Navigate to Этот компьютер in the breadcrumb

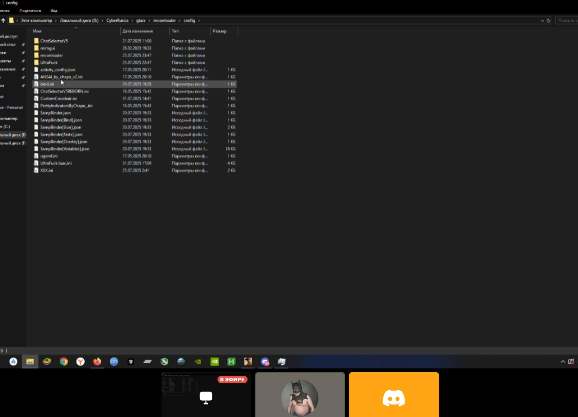point(37,20)
